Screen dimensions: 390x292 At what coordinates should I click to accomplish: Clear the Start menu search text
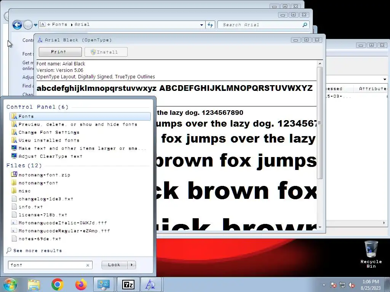(88, 265)
